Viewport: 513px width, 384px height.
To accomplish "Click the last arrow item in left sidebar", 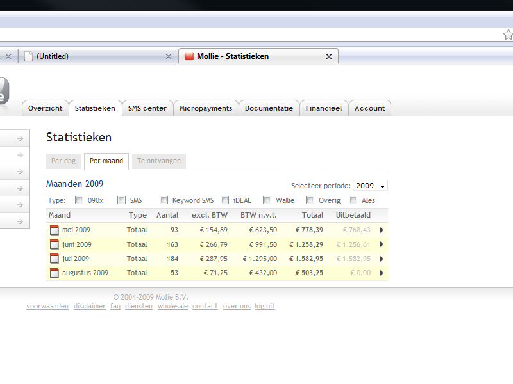I will pos(15,221).
